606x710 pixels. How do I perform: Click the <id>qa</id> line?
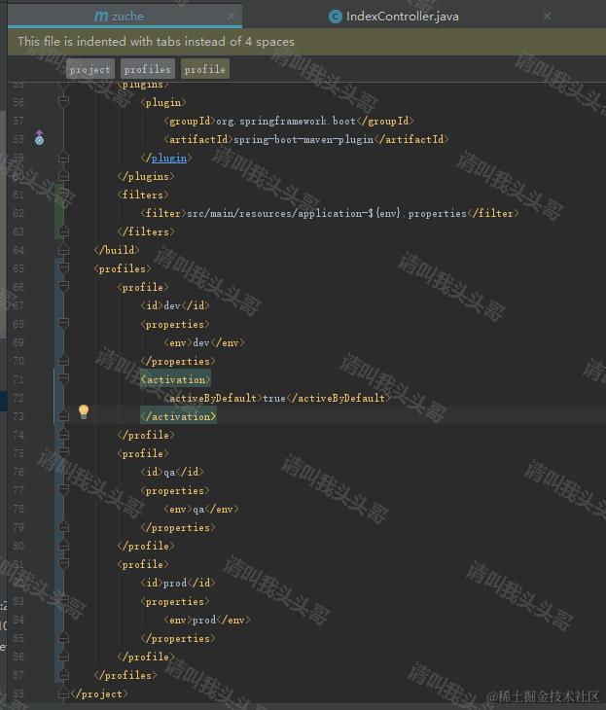[x=172, y=472]
